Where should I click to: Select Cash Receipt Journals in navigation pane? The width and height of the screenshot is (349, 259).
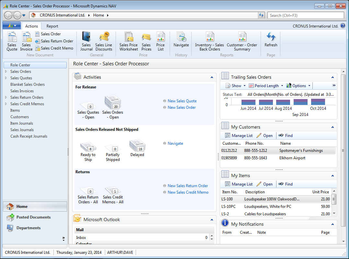(29, 136)
